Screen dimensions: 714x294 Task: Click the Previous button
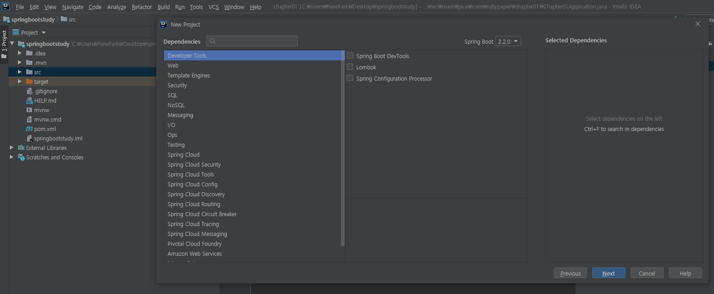[x=570, y=273]
